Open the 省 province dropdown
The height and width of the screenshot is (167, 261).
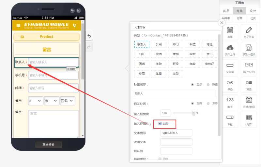coord(36,101)
